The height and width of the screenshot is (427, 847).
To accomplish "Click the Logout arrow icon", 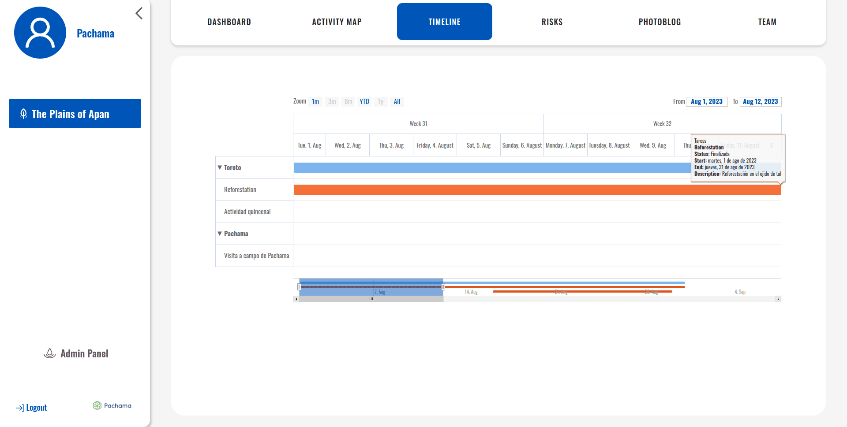I will (x=20, y=408).
